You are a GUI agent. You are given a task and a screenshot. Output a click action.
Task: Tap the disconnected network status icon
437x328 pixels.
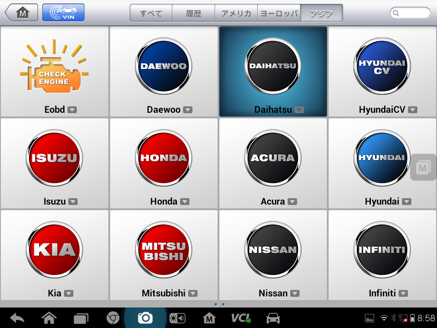(403, 318)
